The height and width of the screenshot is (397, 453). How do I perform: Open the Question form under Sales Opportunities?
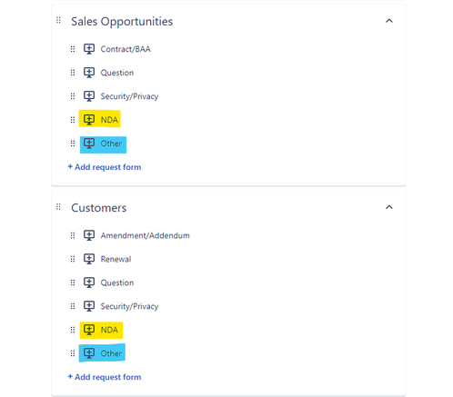pos(117,73)
